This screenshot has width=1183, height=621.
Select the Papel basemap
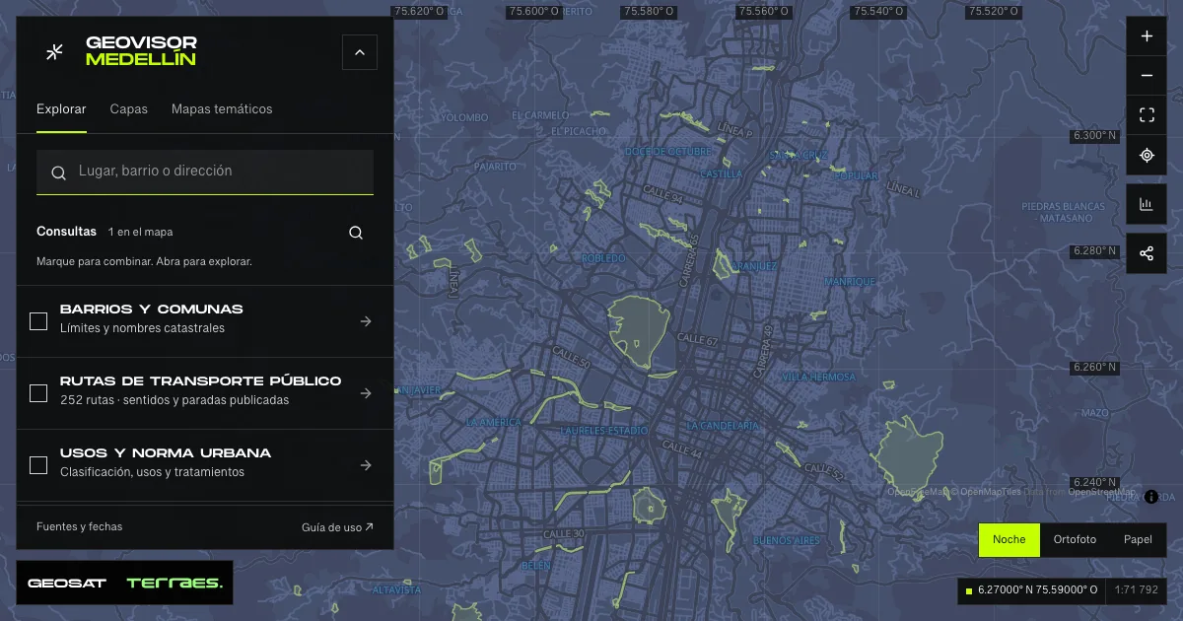click(x=1138, y=540)
